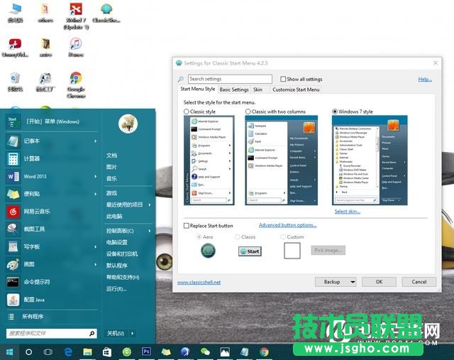Switch to Photoshop on the taskbar
Viewport: 454px width, 360px height.
[x=147, y=351]
